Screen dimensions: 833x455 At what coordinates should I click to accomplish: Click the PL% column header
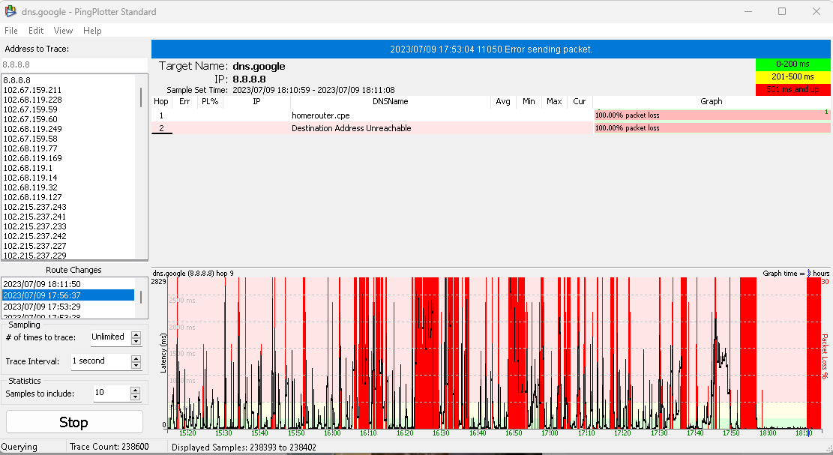(x=210, y=101)
